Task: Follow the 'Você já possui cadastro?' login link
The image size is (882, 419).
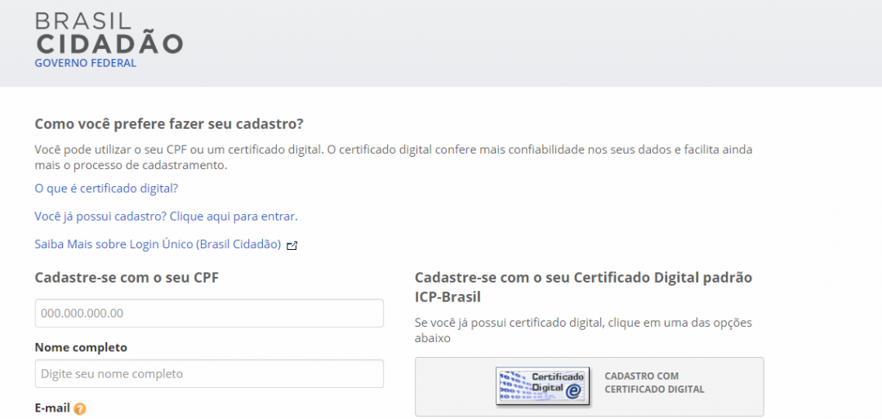Action: [x=166, y=216]
